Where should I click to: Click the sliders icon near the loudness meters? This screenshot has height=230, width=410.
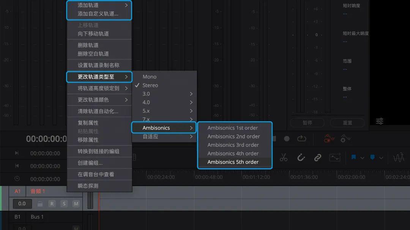(x=379, y=121)
